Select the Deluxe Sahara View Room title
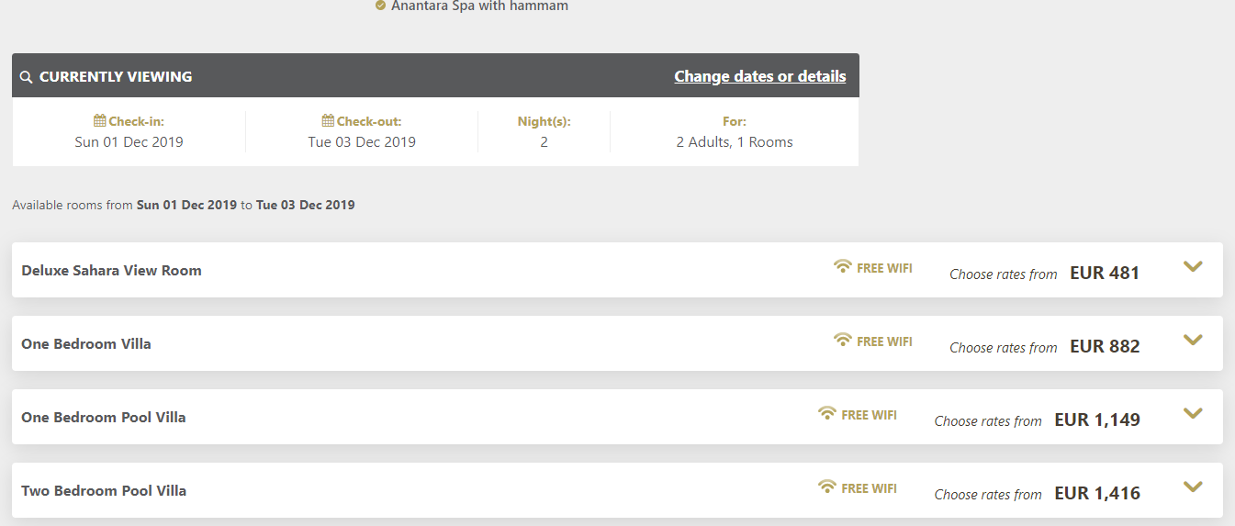 [111, 271]
